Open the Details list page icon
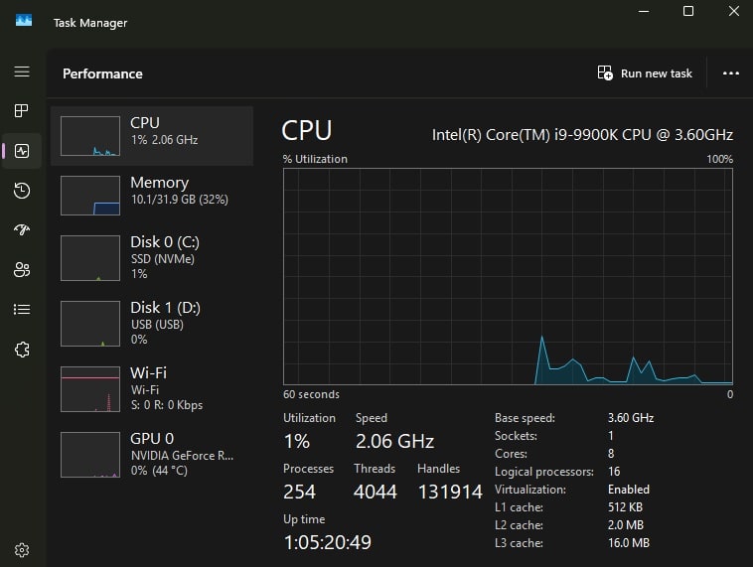 [x=22, y=309]
